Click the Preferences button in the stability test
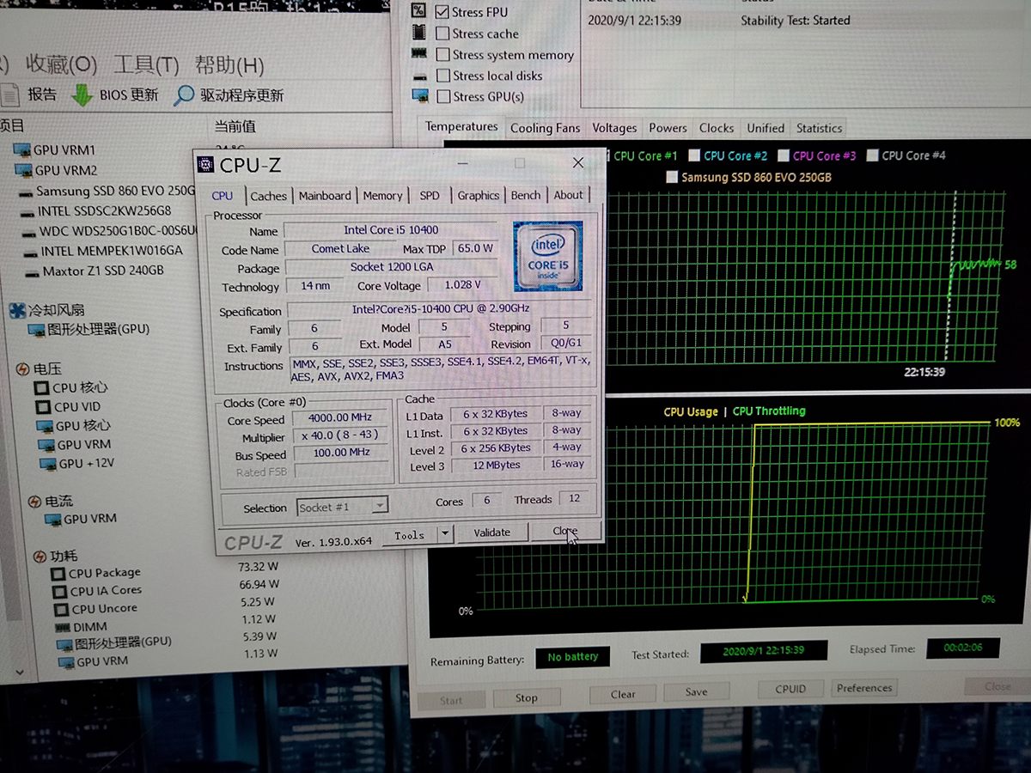 tap(864, 688)
